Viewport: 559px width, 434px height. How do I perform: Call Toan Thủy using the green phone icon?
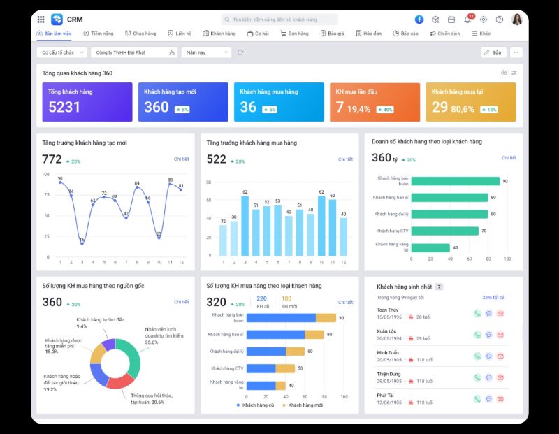tap(478, 314)
